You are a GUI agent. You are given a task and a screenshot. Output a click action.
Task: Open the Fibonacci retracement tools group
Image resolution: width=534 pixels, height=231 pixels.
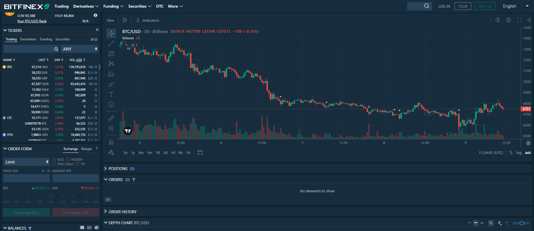point(111,54)
